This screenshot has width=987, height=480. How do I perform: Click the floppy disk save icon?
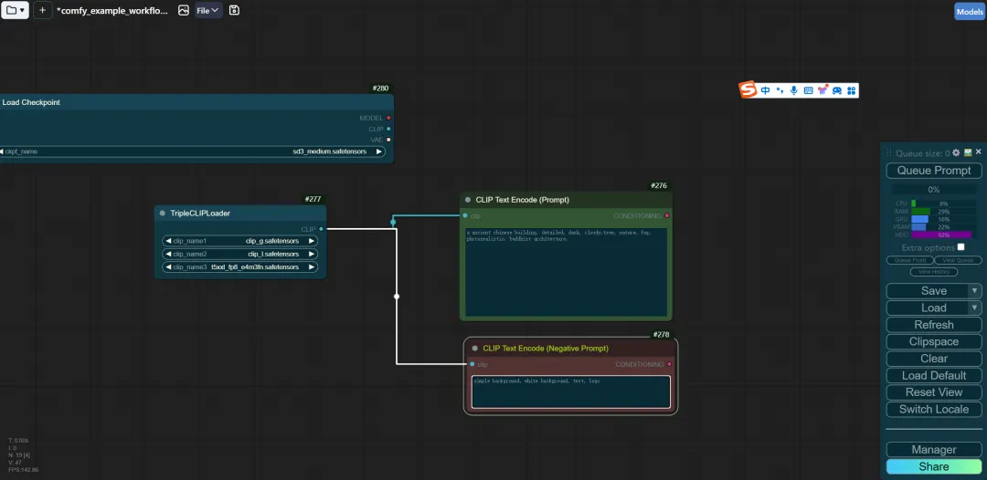tap(234, 10)
